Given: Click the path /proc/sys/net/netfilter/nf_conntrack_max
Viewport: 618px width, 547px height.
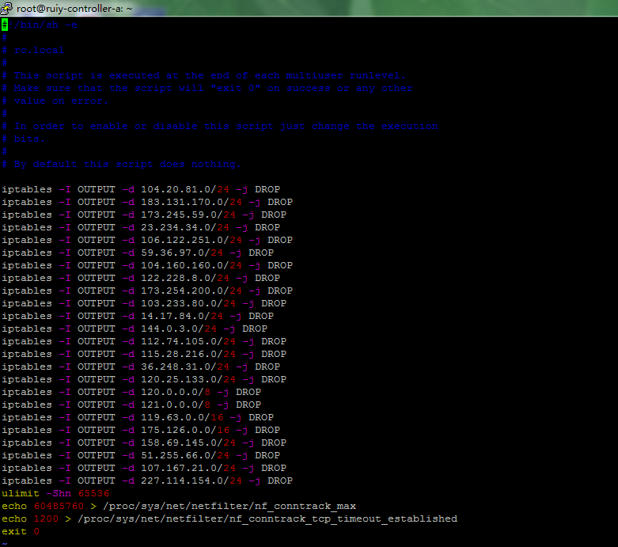Looking at the screenshot, I should point(229,506).
